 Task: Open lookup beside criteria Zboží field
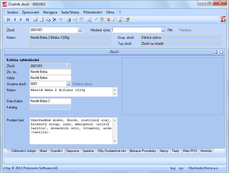[68, 66]
